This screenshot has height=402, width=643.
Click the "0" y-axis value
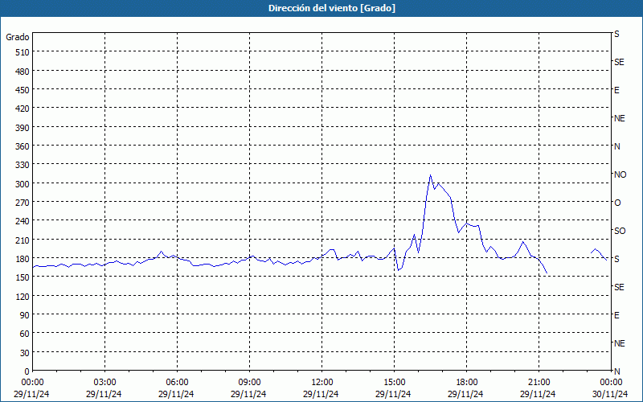pos(27,371)
